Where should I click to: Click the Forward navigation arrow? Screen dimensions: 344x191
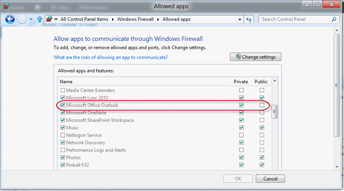coord(22,19)
